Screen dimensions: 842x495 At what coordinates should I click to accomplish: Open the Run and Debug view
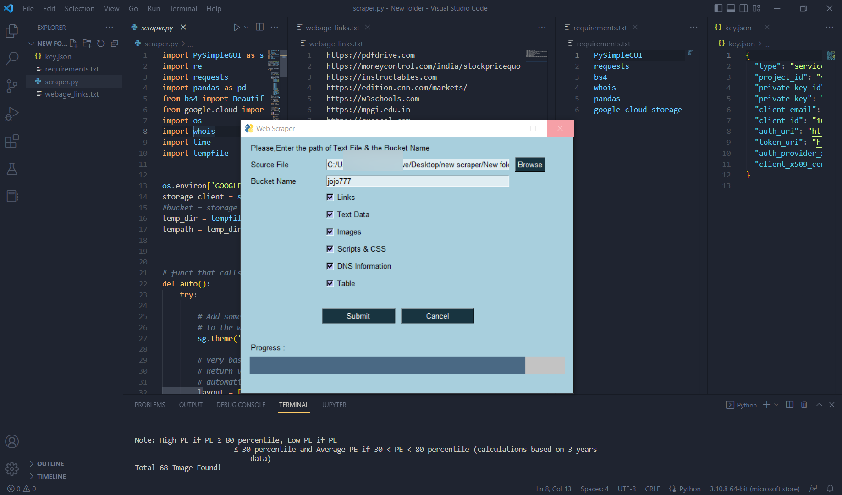pyautogui.click(x=12, y=114)
